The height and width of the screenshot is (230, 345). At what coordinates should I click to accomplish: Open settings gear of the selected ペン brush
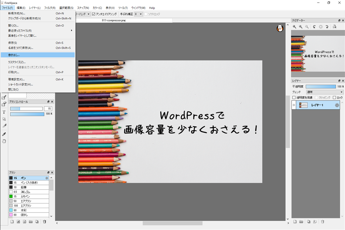[46, 178]
